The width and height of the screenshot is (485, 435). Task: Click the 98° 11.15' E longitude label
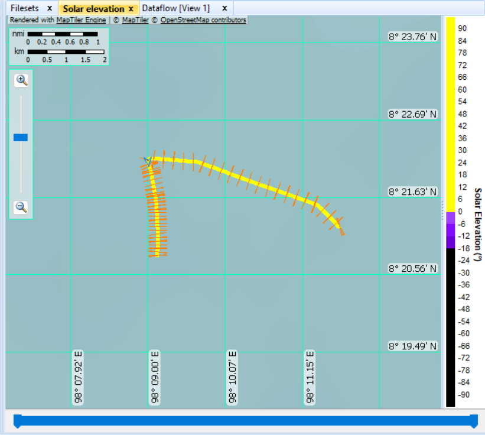coord(310,377)
